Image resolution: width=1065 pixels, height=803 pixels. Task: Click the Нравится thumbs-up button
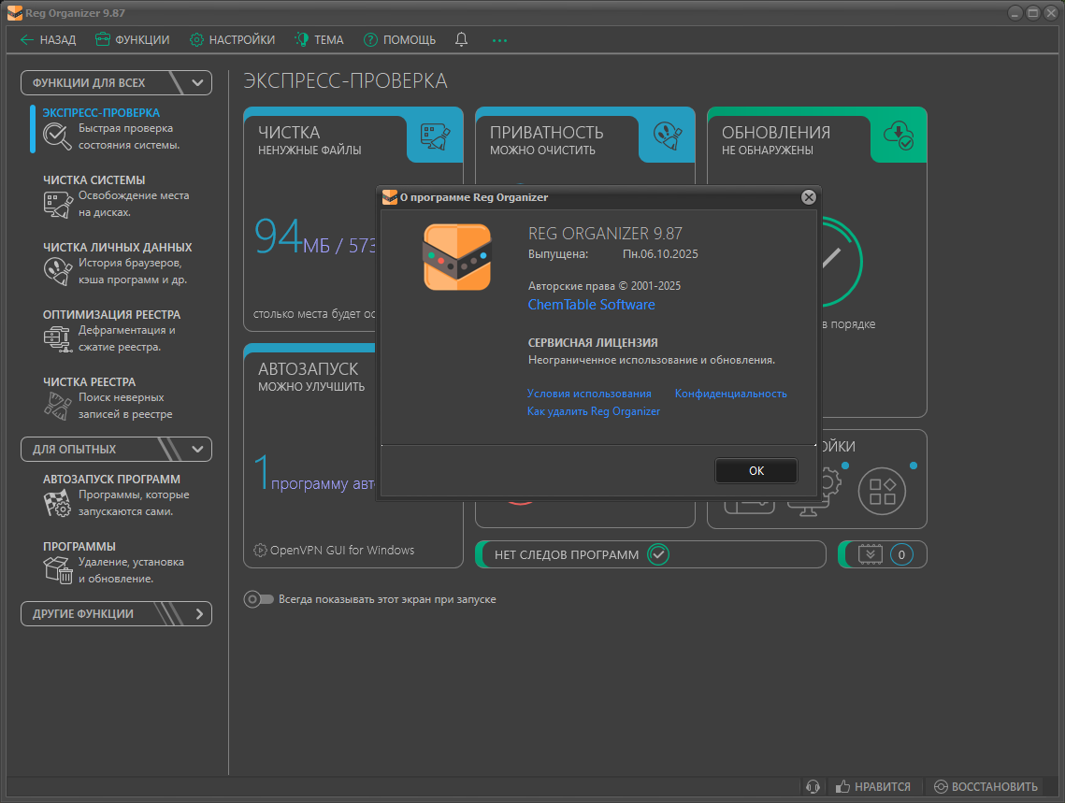[x=872, y=787]
